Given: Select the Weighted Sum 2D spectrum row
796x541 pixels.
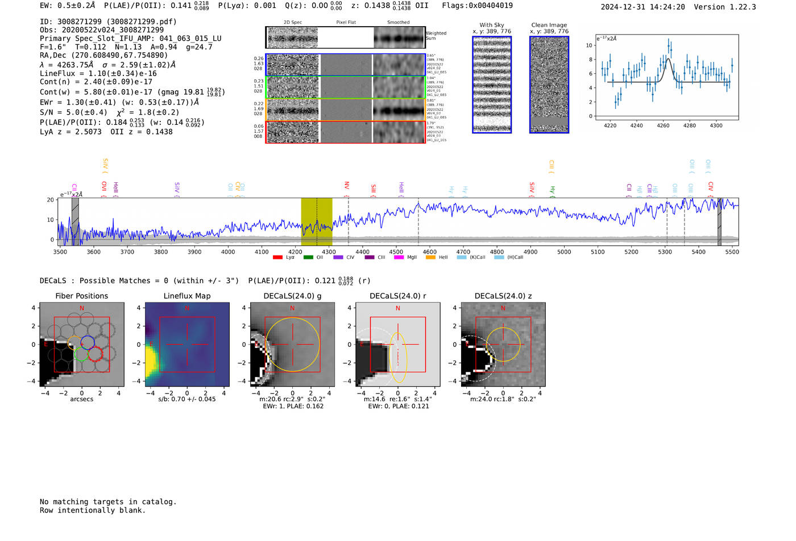Looking at the screenshot, I should (x=345, y=37).
